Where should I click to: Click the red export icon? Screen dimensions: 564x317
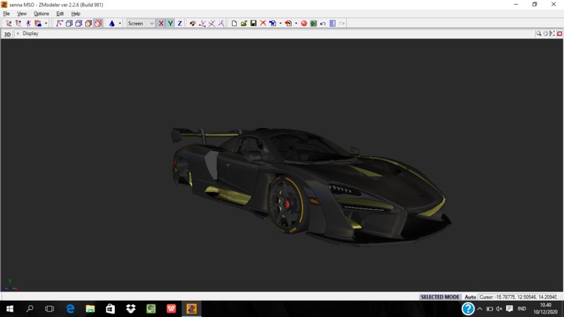coord(288,23)
